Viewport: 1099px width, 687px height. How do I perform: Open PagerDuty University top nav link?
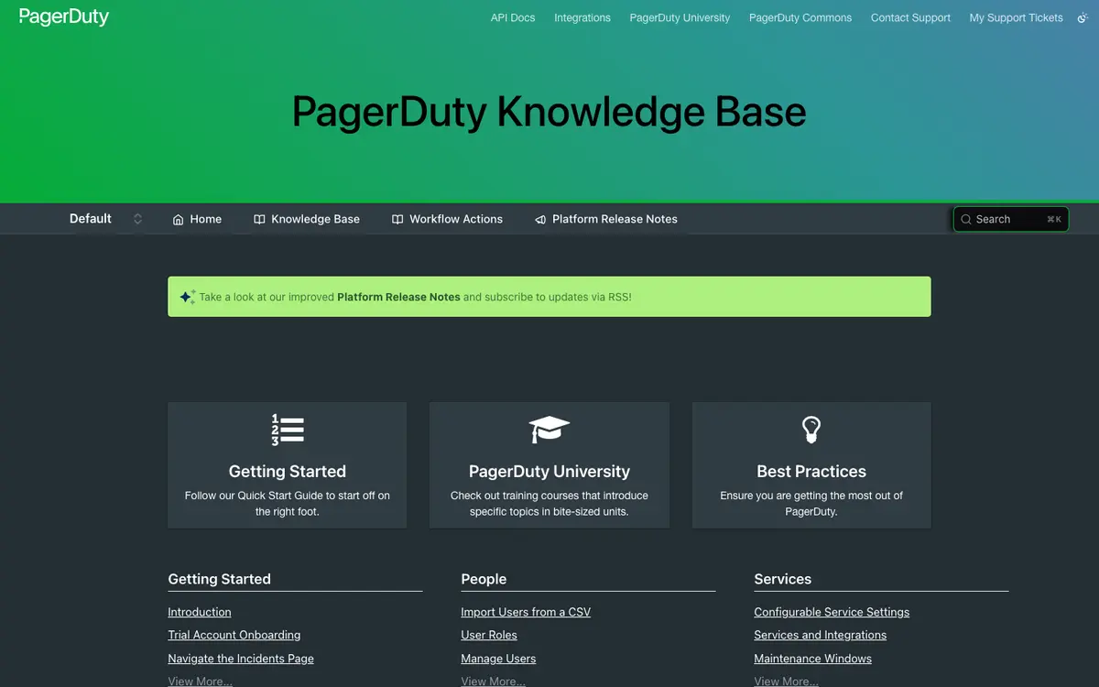click(680, 17)
